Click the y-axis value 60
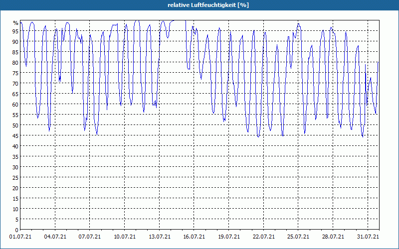The image size is (399, 249). click(x=15, y=105)
